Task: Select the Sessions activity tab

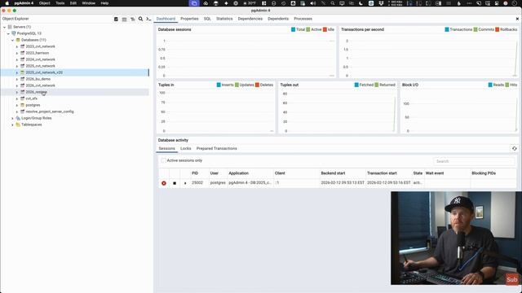Action: click(x=166, y=148)
